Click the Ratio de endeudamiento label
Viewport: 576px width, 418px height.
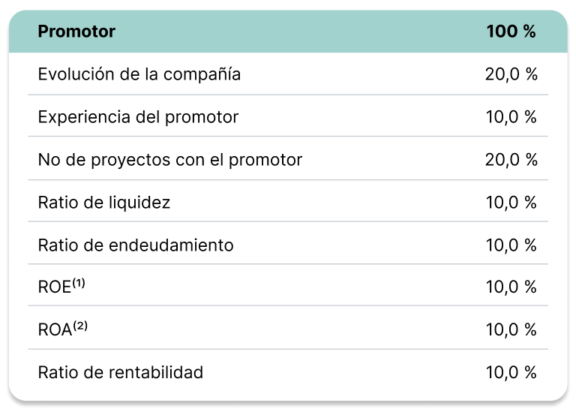pos(136,245)
